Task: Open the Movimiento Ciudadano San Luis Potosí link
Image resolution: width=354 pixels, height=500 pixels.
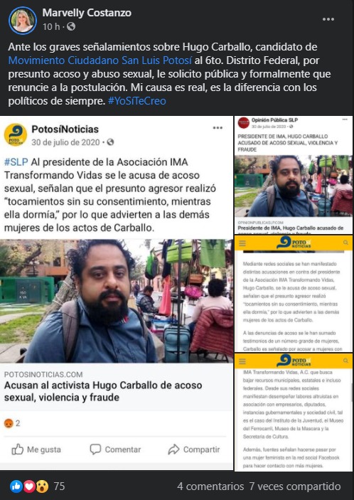Action: point(100,60)
